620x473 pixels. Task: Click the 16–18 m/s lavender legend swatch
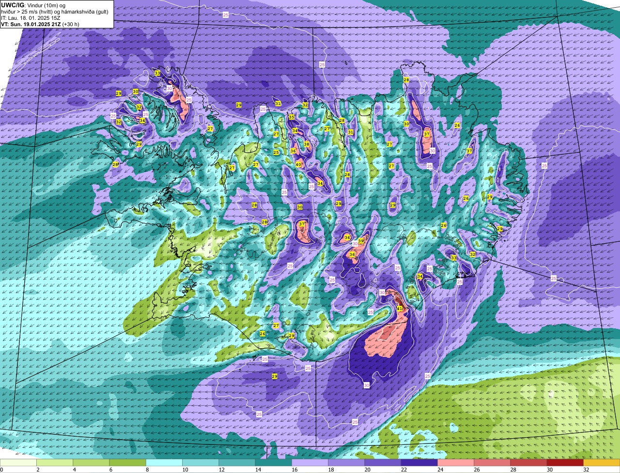(310, 462)
